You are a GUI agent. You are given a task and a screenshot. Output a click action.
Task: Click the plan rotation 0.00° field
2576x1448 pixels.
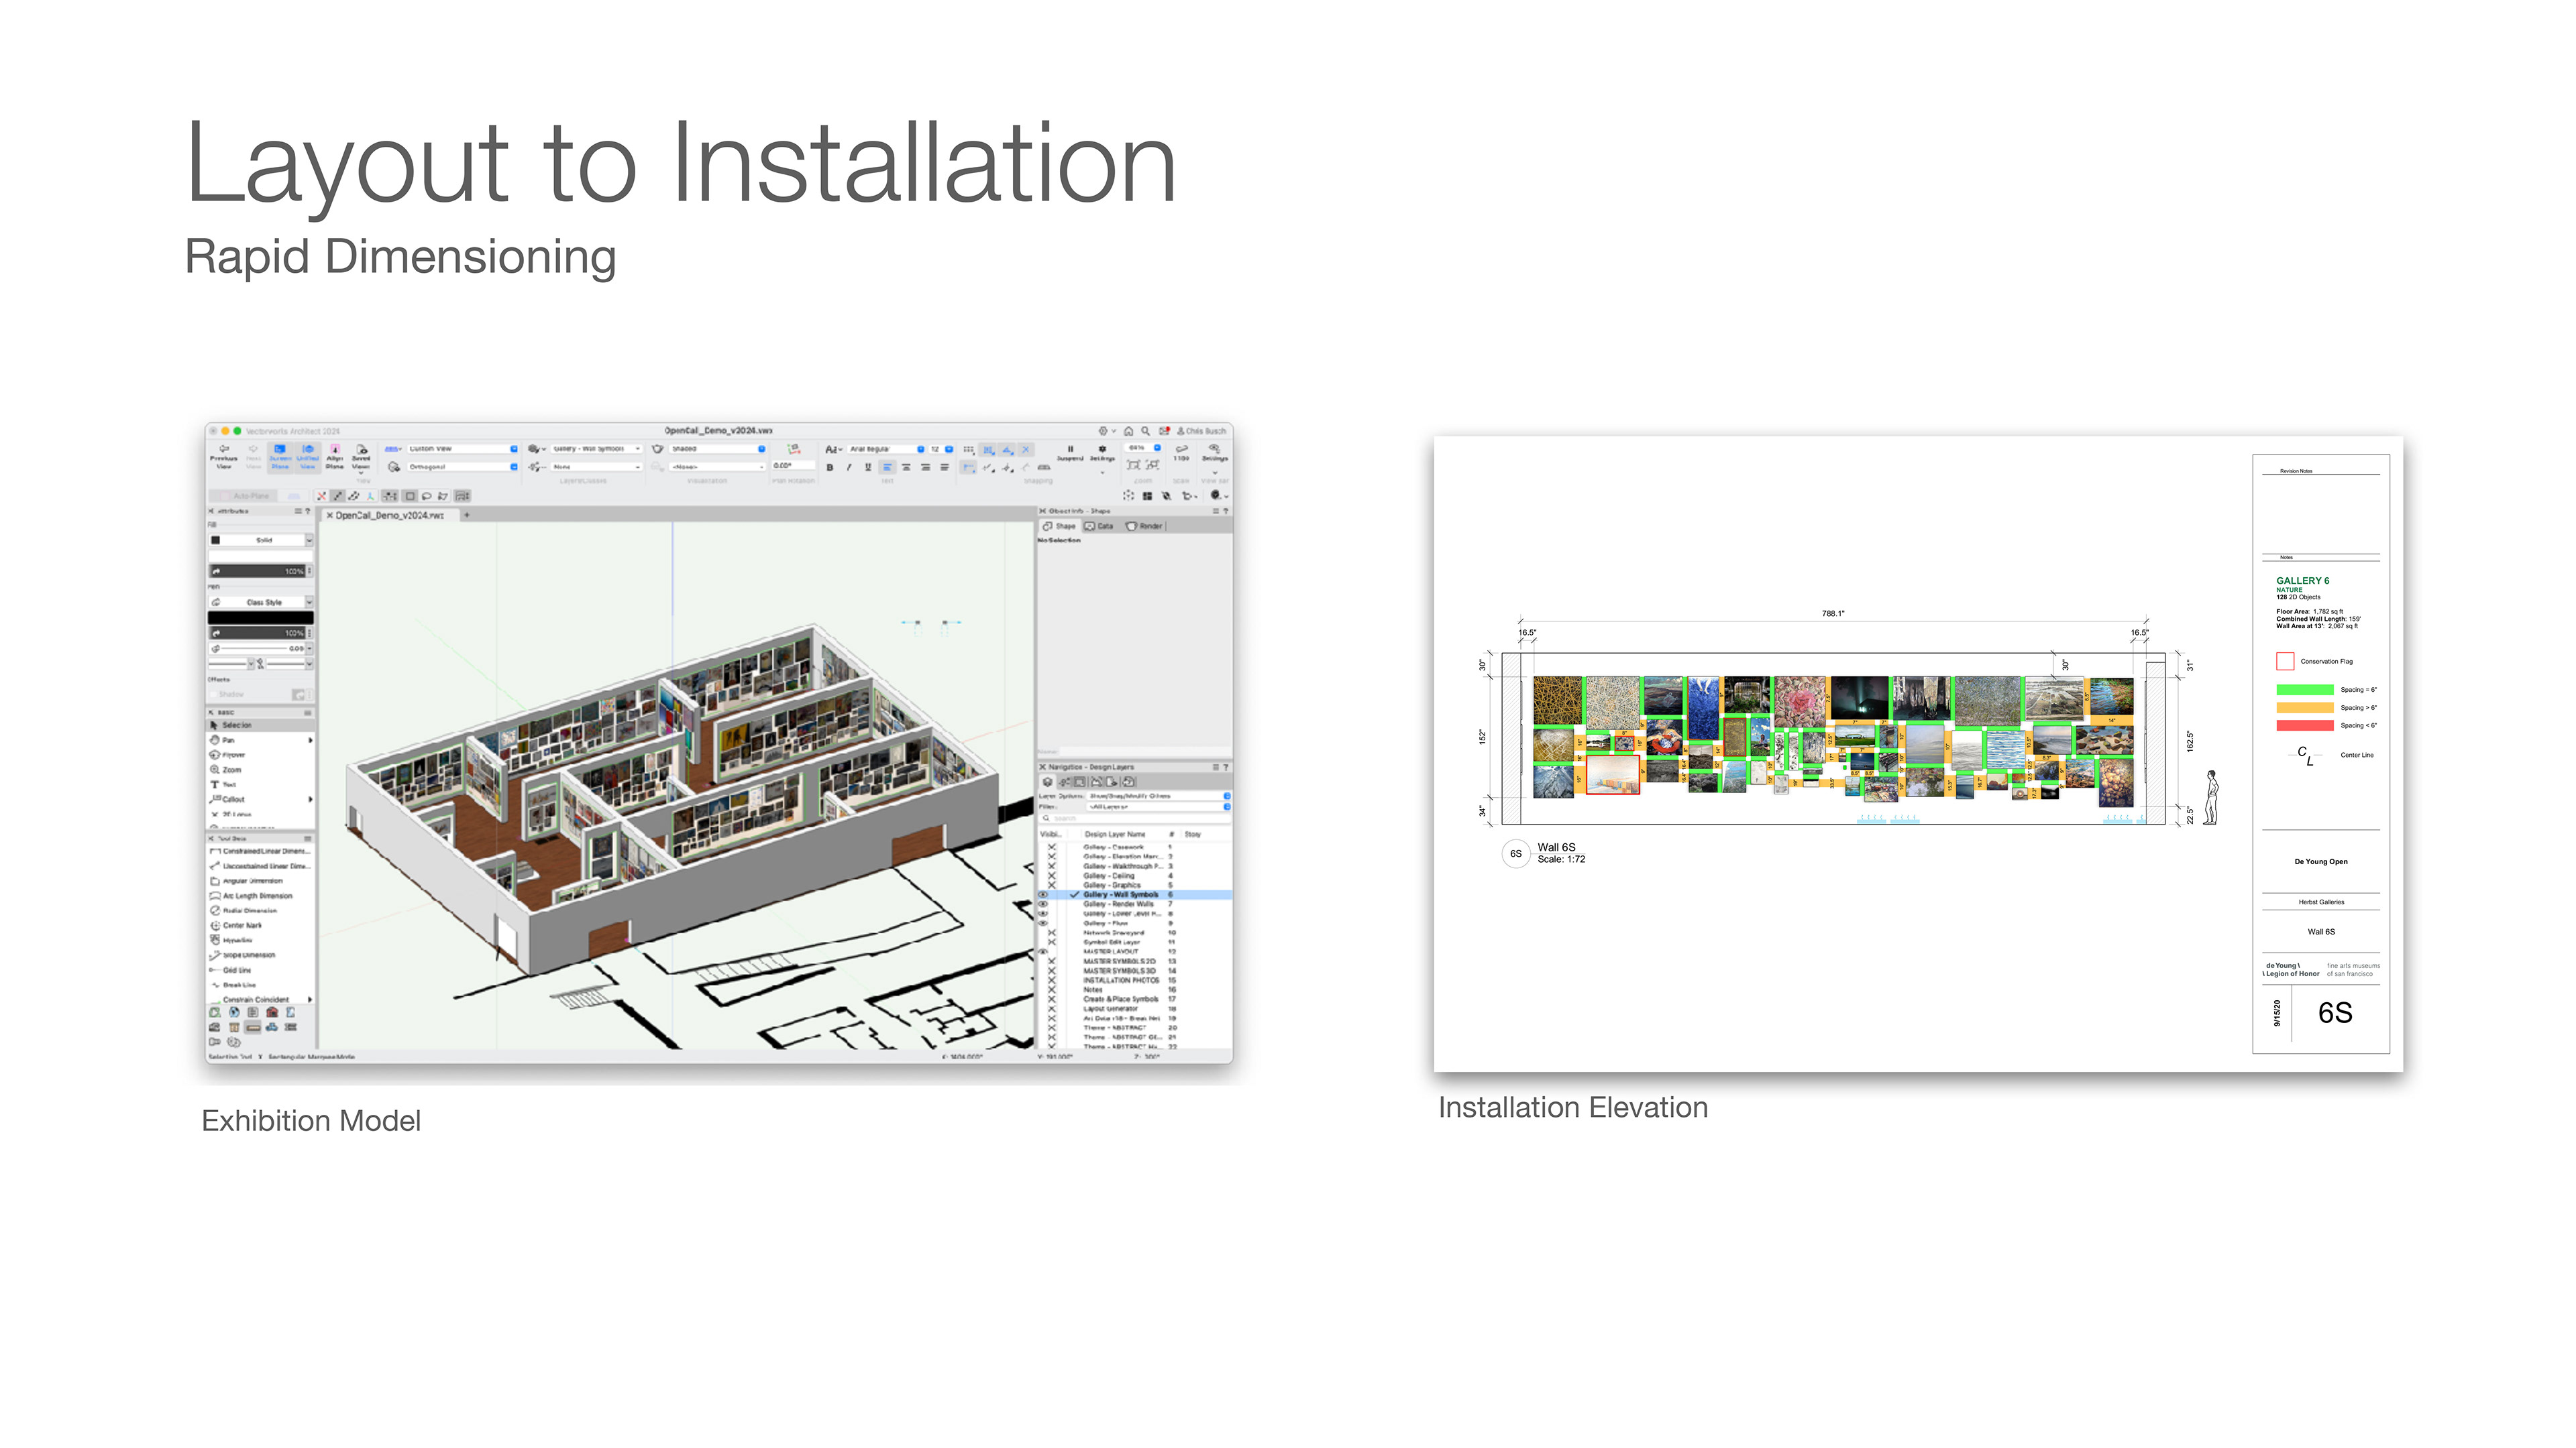793,466
